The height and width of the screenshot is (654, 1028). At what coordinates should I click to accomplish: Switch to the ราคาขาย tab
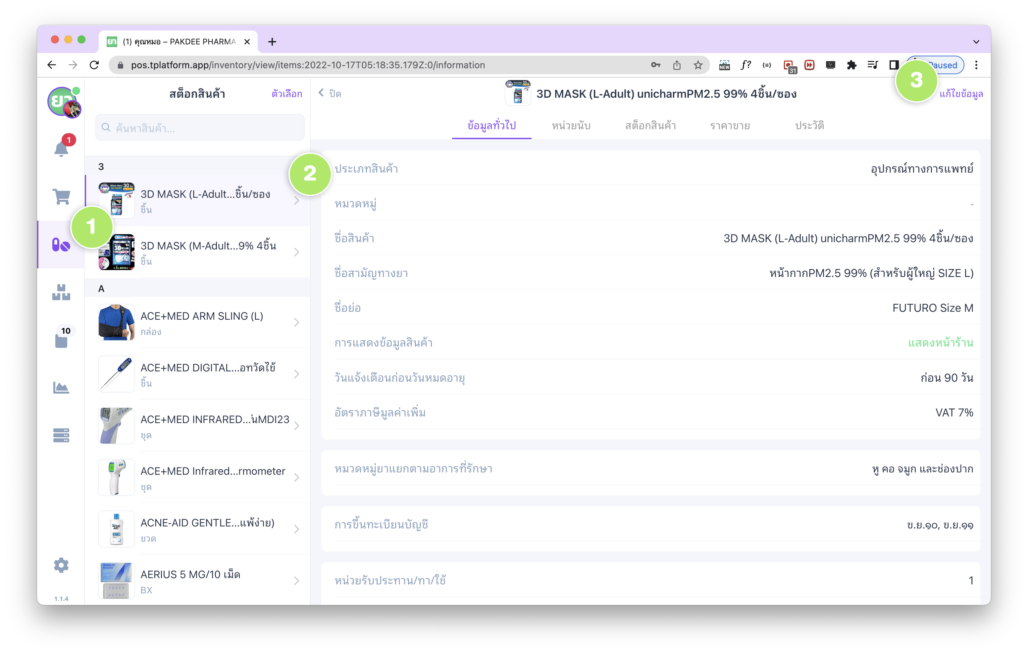pyautogui.click(x=730, y=126)
